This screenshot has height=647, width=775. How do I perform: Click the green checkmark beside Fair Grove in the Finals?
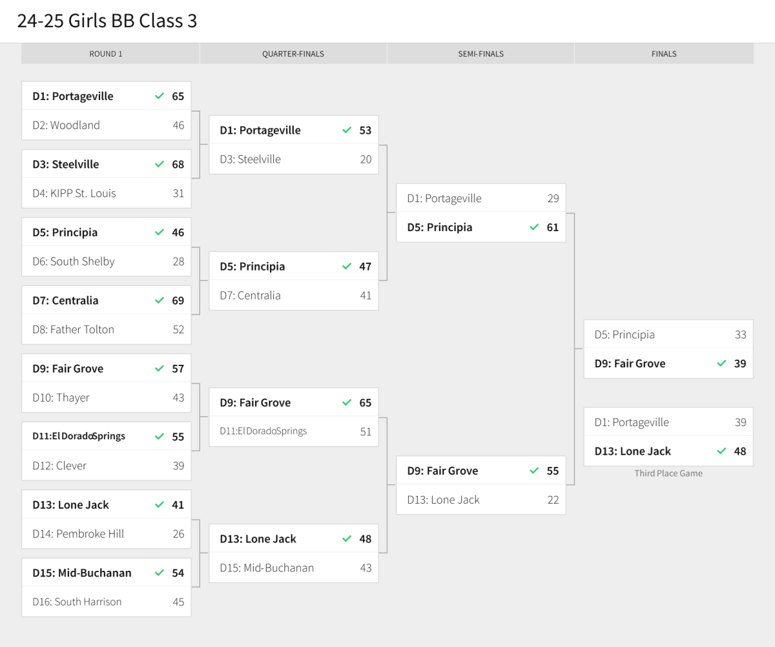click(x=721, y=364)
